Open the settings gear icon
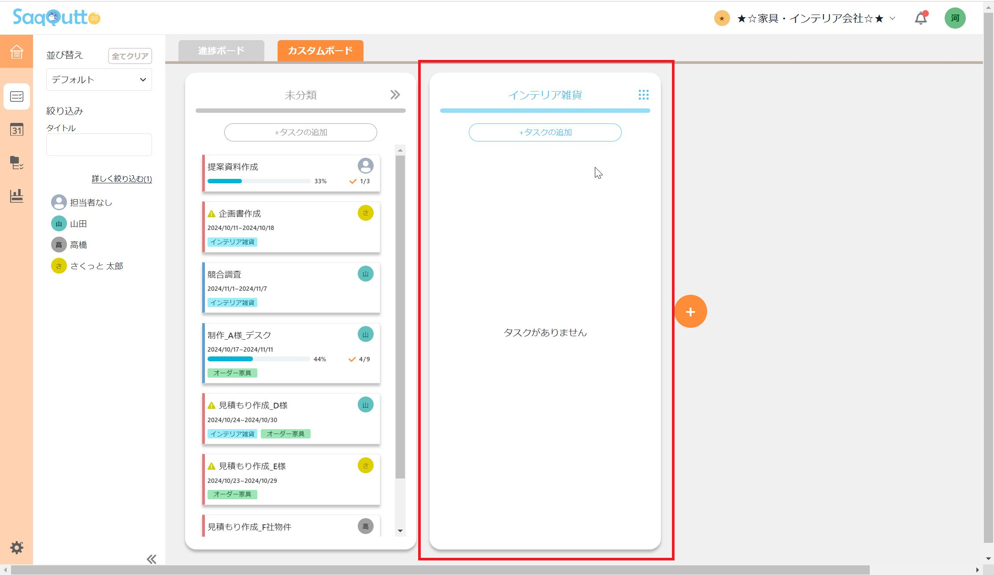Screen dimensions: 994x575 [17, 548]
